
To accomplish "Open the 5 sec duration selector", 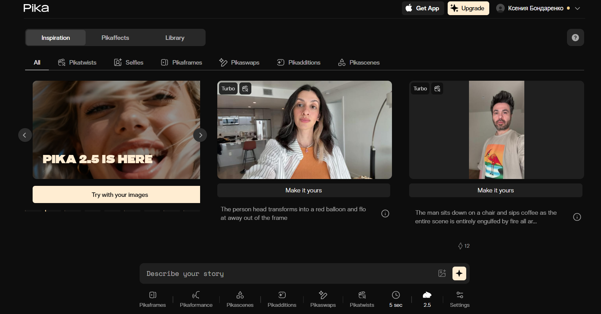I will [x=396, y=299].
